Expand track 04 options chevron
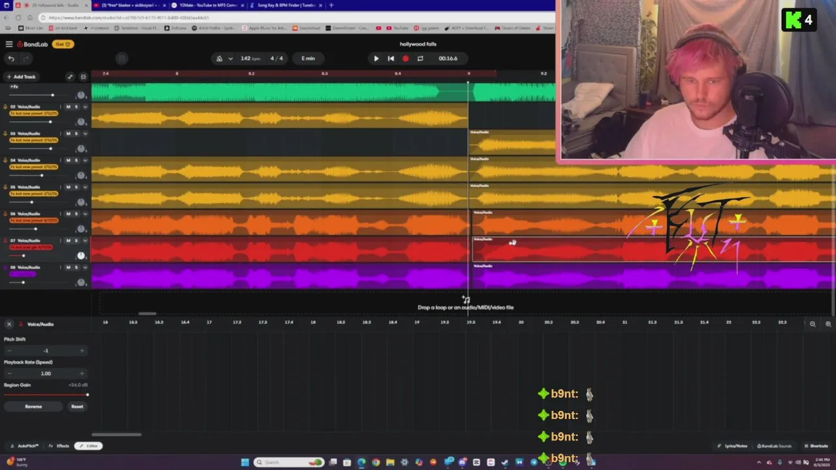The width and height of the screenshot is (836, 470). pyautogui.click(x=85, y=160)
